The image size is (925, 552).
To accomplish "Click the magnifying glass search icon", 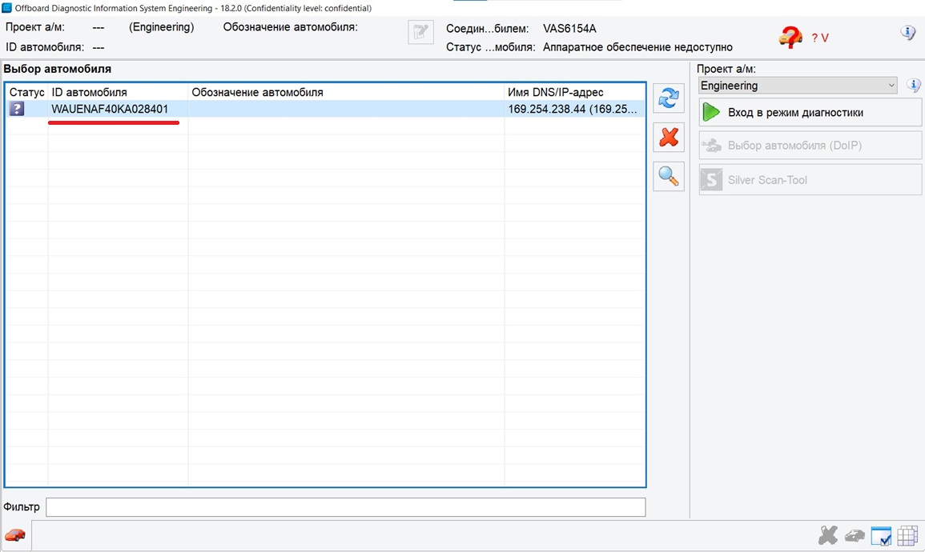I will (668, 176).
